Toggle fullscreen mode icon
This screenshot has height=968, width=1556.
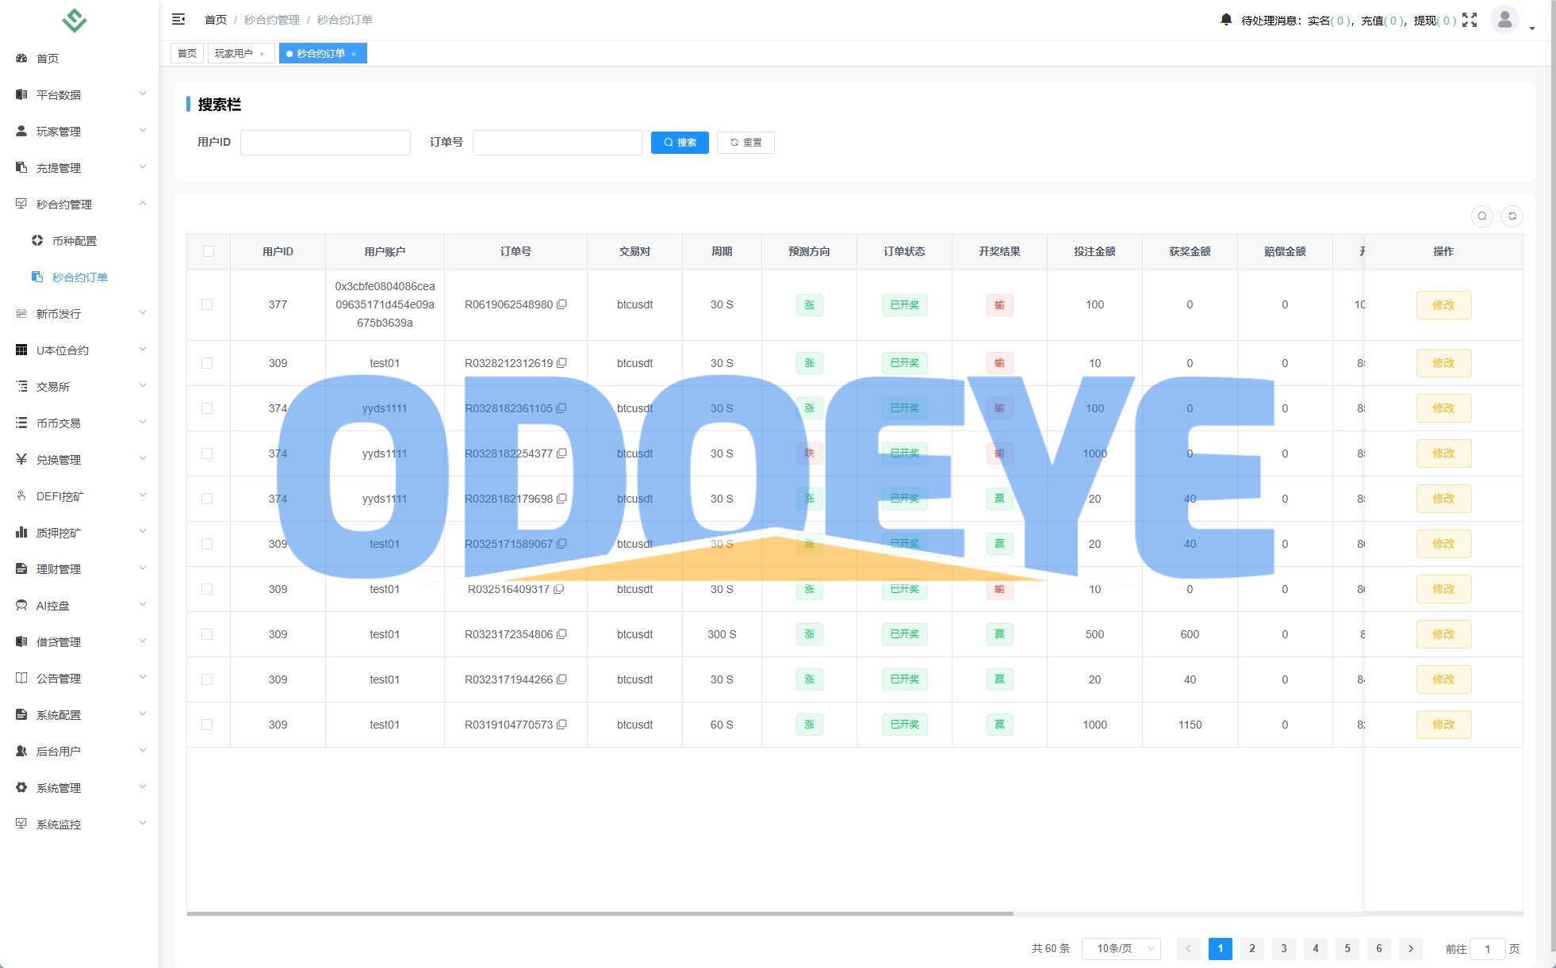pyautogui.click(x=1470, y=20)
